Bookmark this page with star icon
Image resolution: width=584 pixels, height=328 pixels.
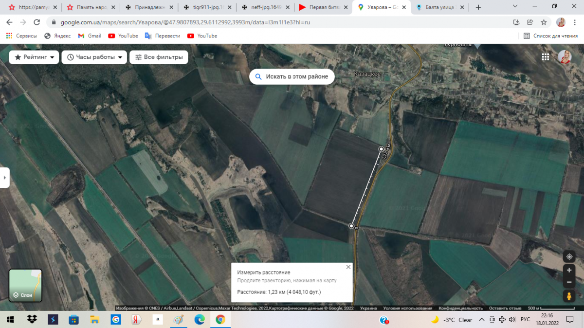(544, 22)
